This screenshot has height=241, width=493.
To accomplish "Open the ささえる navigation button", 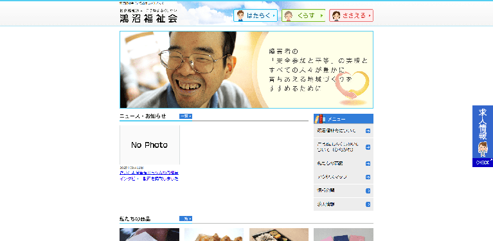I will pos(351,15).
